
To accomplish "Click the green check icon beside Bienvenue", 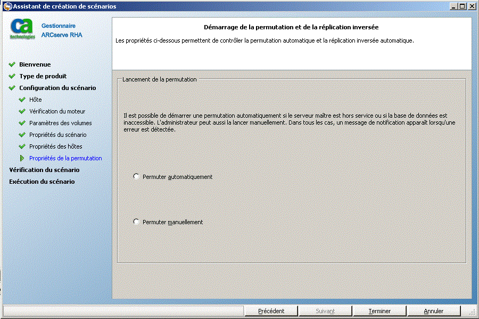I will point(12,64).
